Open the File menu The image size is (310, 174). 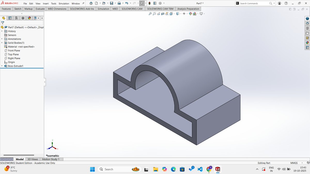point(25,4)
